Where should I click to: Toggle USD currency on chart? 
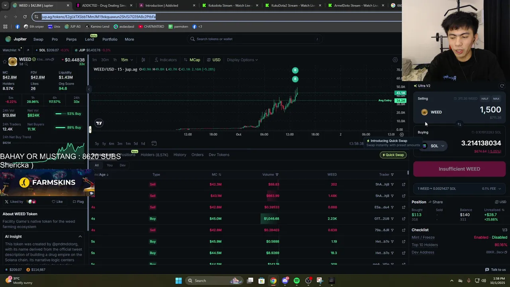[x=214, y=60]
